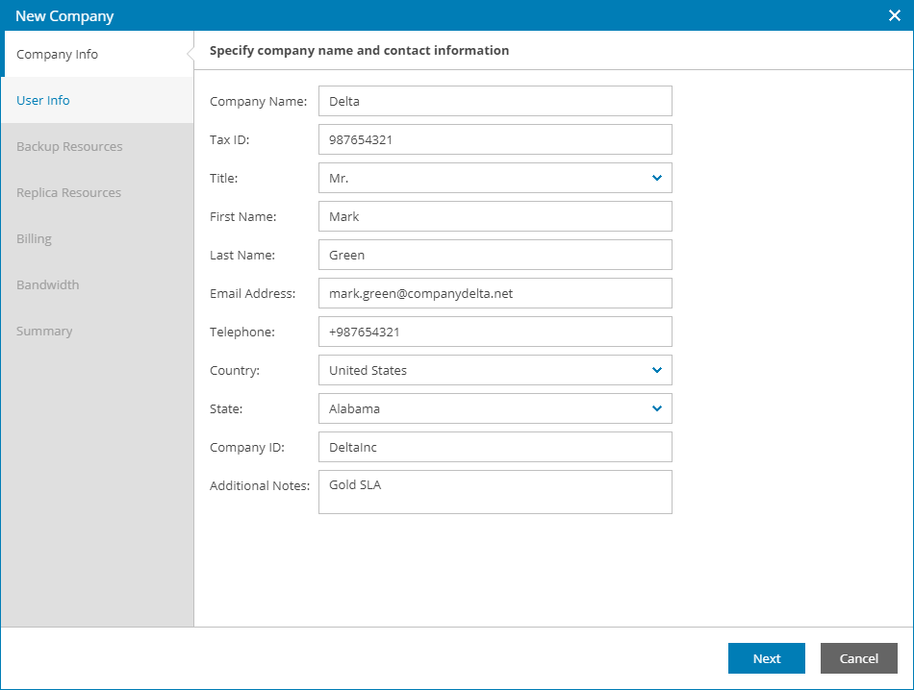Focus the Additional Notes text area
The image size is (914, 690).
coord(495,492)
